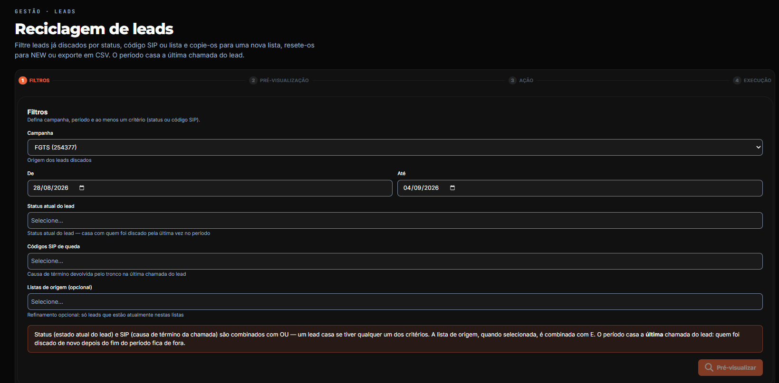The image size is (779, 383).
Task: Click the Reciclagem de leads page title
Action: [94, 29]
